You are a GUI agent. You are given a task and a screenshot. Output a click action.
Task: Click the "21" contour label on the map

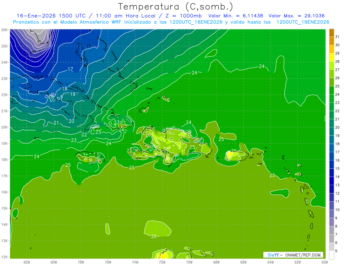tap(56, 123)
